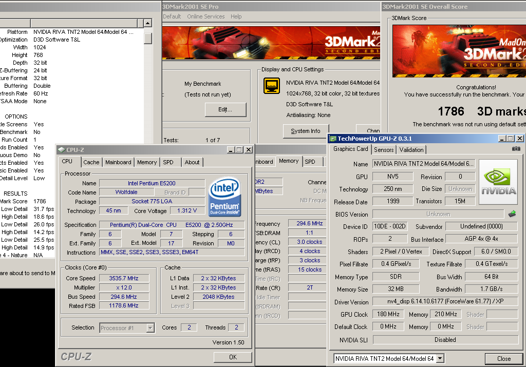Click the Technology 250 nm field in GPU-Z

tap(392, 189)
